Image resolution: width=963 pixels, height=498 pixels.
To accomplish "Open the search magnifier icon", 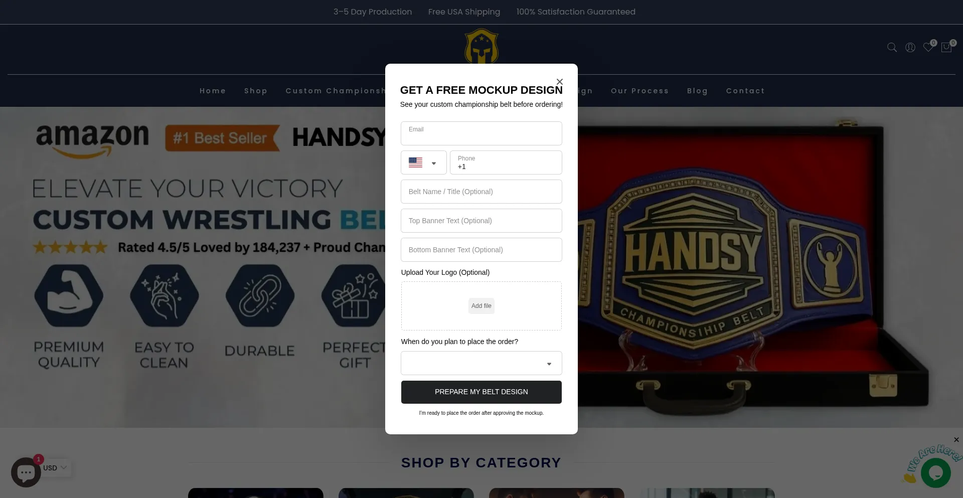I will 892,47.
